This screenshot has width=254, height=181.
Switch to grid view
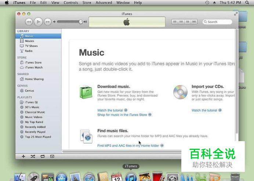tap(188, 22)
